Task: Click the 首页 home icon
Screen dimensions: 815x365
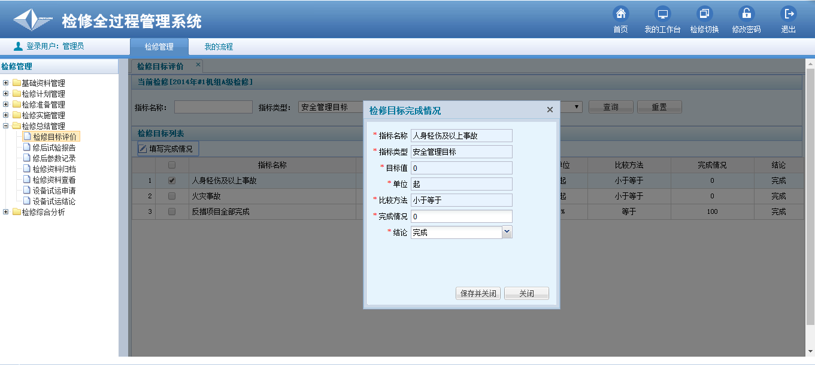Action: (621, 14)
